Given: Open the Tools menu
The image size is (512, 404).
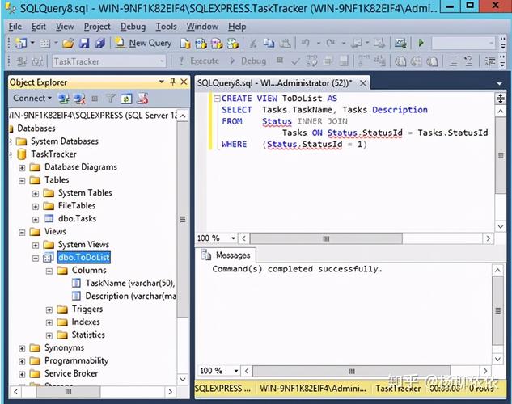Looking at the screenshot, I should point(166,26).
